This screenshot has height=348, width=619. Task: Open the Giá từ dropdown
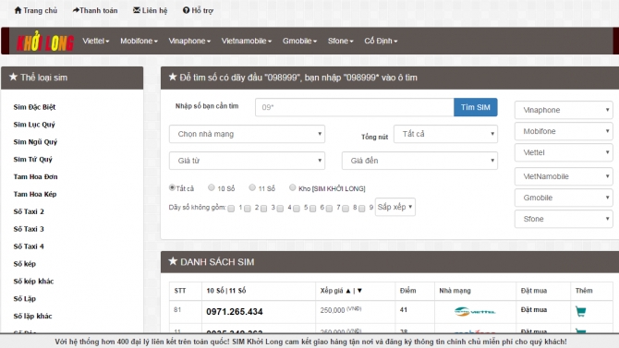tap(247, 161)
